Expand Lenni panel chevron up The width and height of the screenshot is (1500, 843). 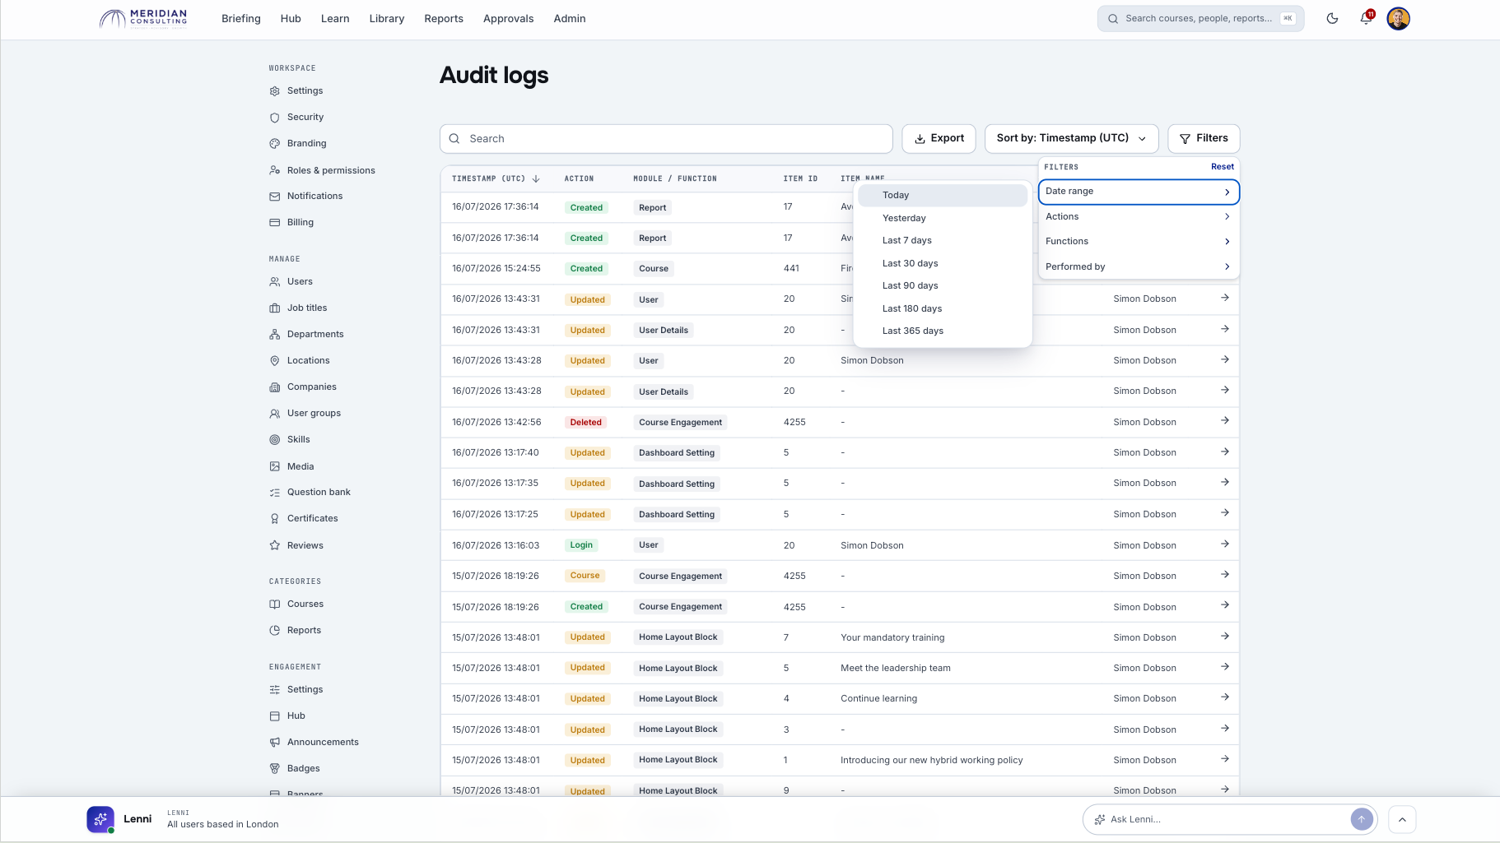point(1402,819)
